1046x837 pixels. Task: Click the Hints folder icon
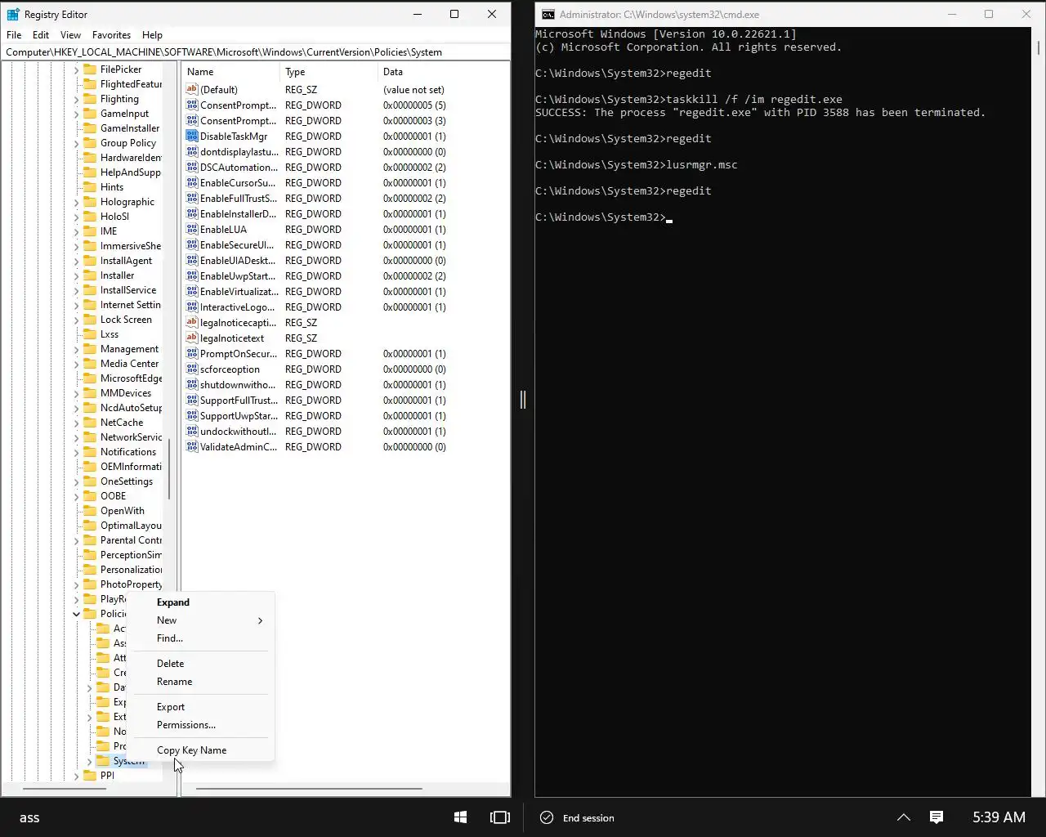90,187
